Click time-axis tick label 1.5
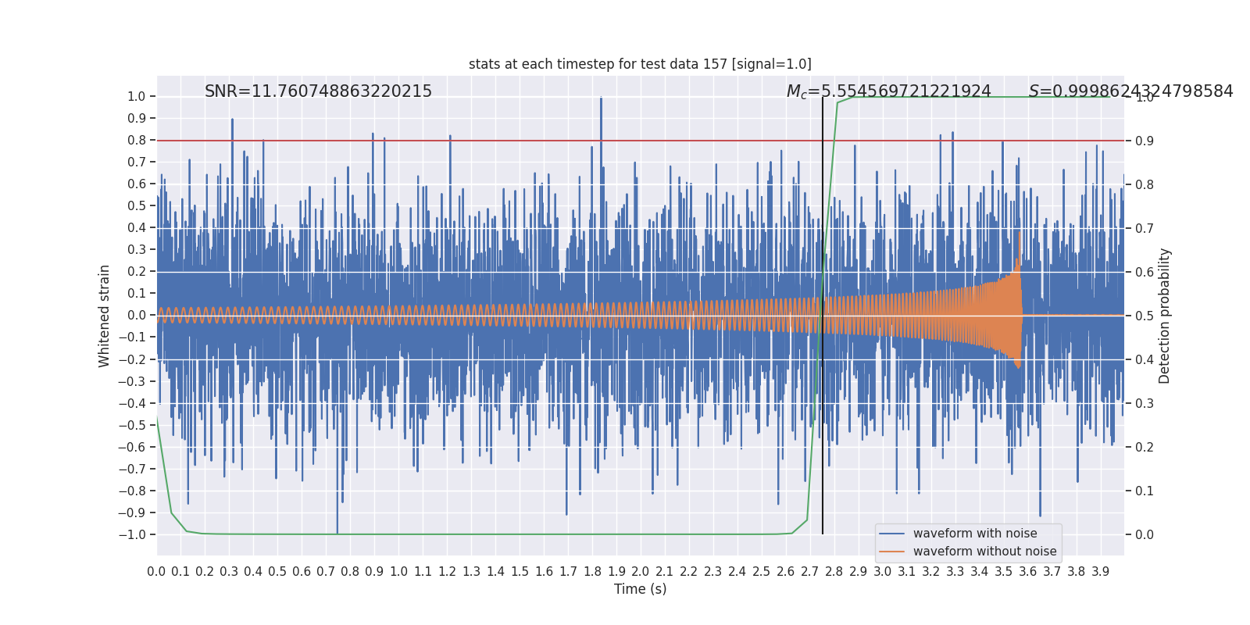Viewport: 1250px width, 625px height. [520, 571]
